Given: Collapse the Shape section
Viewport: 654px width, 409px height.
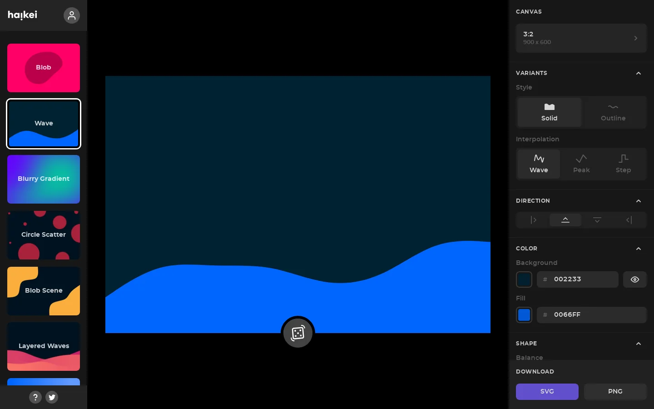Looking at the screenshot, I should click(x=639, y=344).
